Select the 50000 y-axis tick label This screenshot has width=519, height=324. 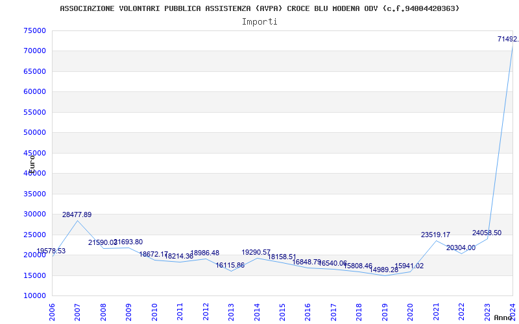(35, 133)
